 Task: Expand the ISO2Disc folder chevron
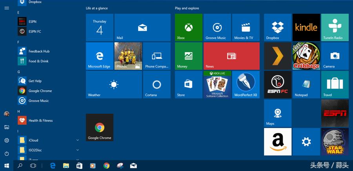(77, 150)
